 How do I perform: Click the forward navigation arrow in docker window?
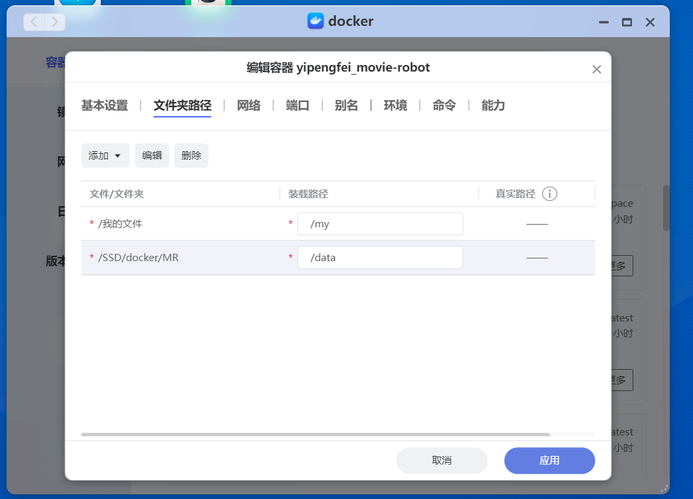click(x=55, y=22)
